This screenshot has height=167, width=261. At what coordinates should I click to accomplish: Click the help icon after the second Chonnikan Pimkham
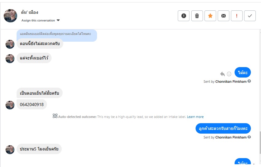(x=249, y=137)
